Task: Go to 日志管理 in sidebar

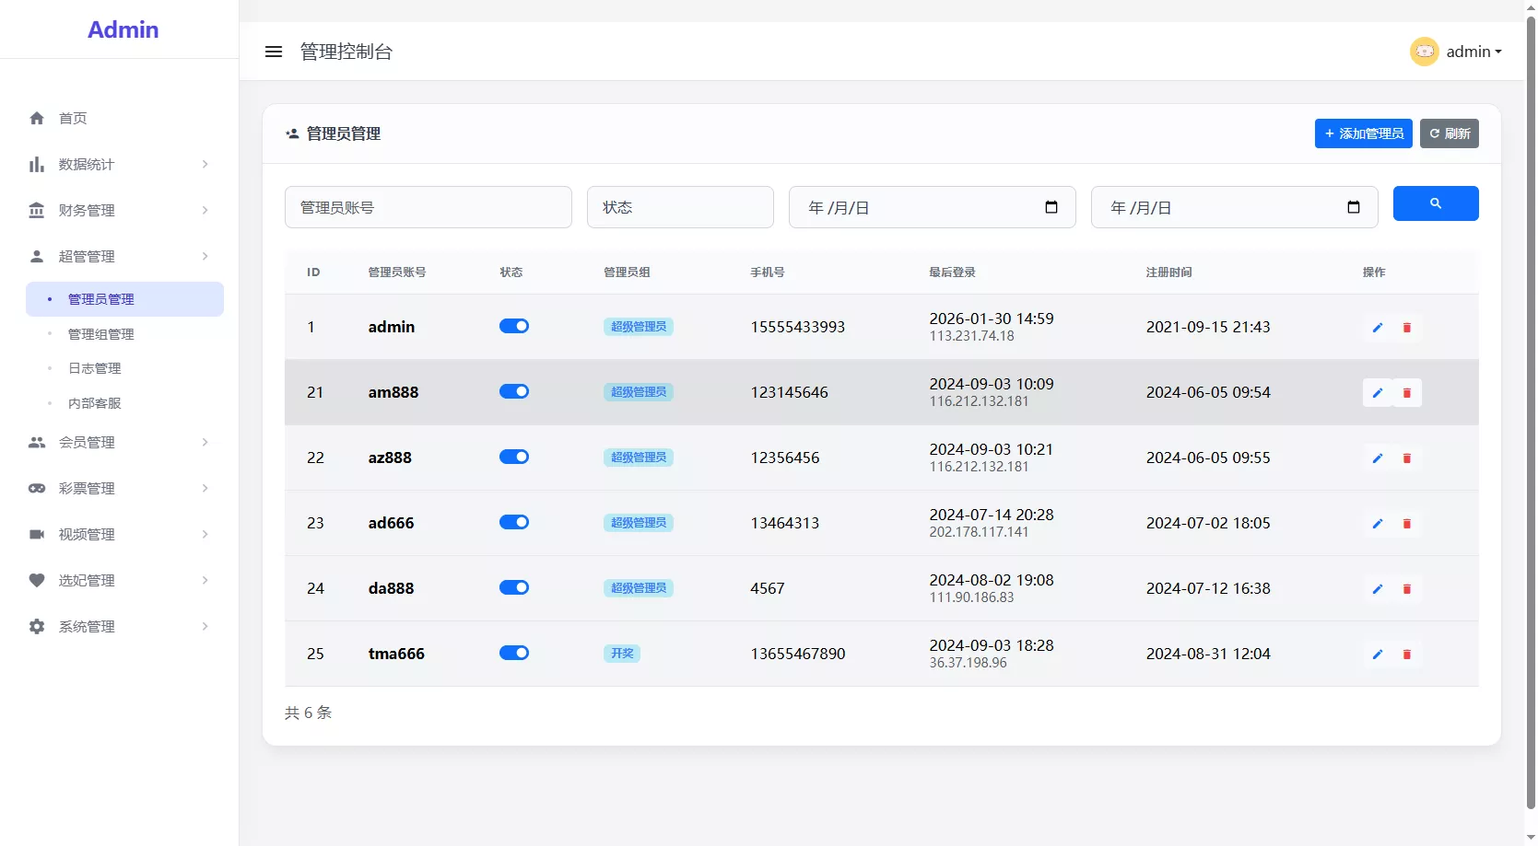Action: tap(95, 368)
